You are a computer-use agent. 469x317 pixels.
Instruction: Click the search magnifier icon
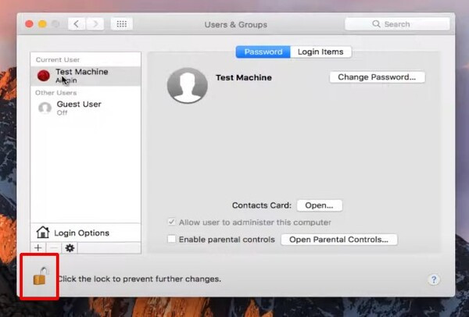[x=376, y=24]
